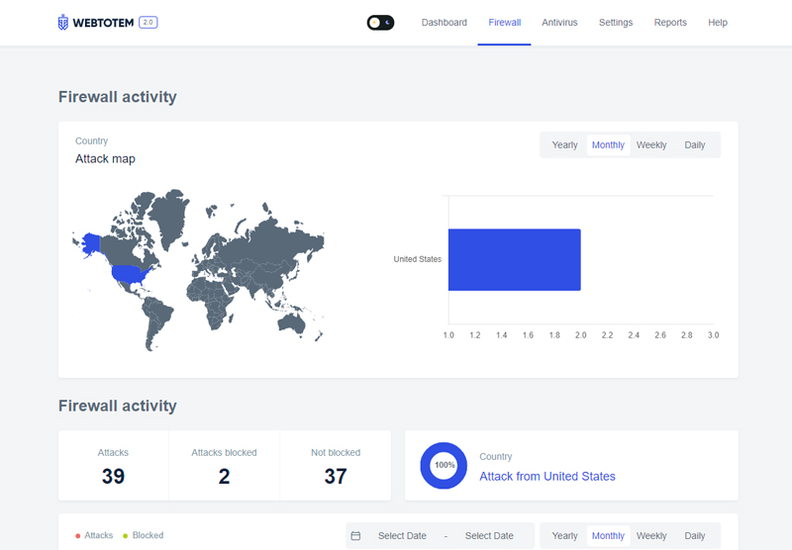Toggle the dark mode switch
Image resolution: width=792 pixels, height=550 pixels.
point(380,23)
